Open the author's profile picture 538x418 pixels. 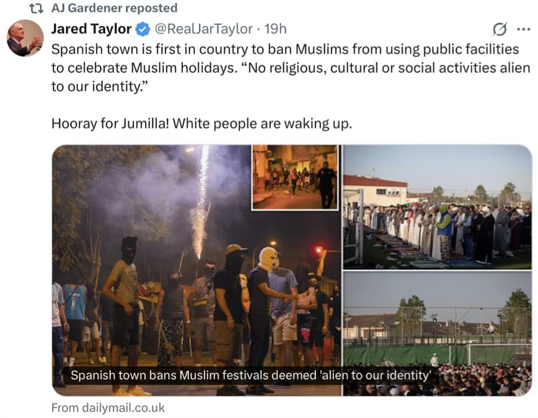pos(25,38)
